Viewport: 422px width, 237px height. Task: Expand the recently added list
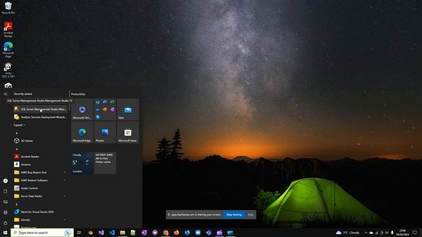point(19,125)
